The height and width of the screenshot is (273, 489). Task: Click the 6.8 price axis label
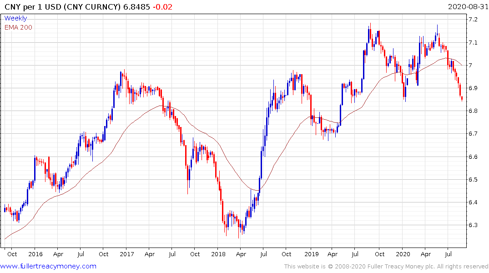pyautogui.click(x=473, y=111)
